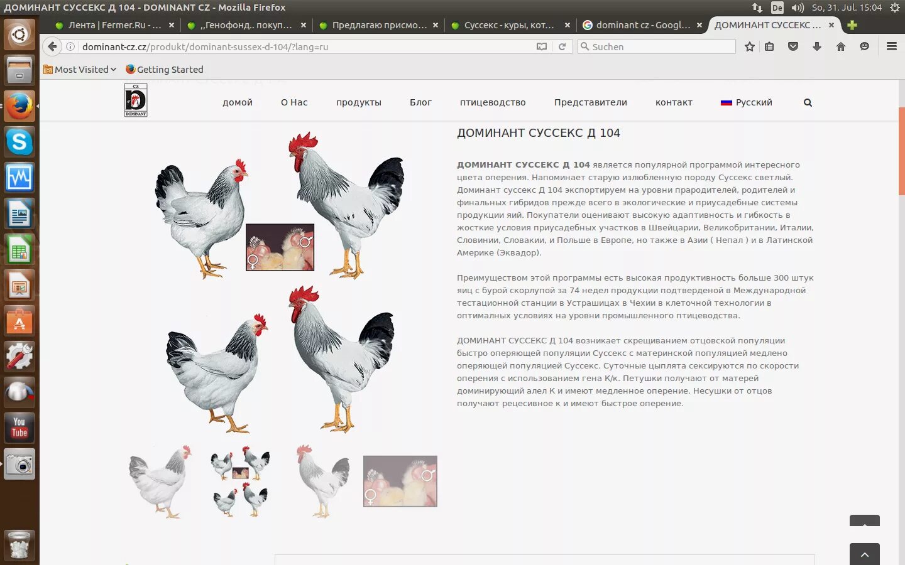
Task: Open the sound volume indicator
Action: click(x=798, y=8)
